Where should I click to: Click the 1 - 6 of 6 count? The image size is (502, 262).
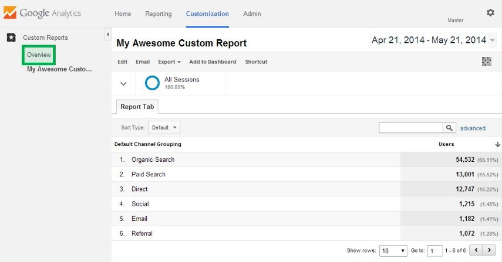point(455,250)
